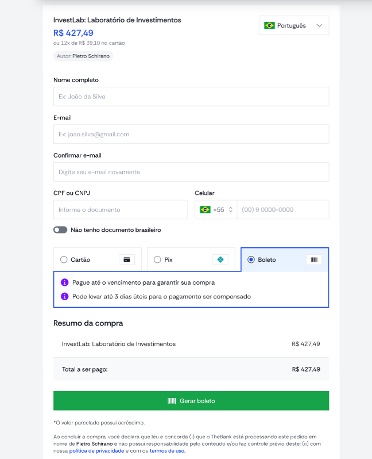372x459 pixels.
Task: Expand the +55 country code selector arrows
Action: click(x=231, y=209)
